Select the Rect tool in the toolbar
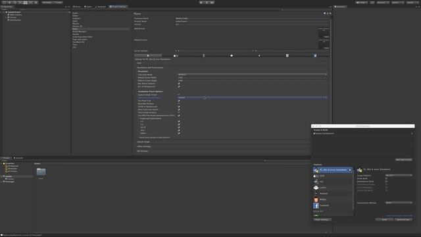 pyautogui.click(x=25, y=3)
